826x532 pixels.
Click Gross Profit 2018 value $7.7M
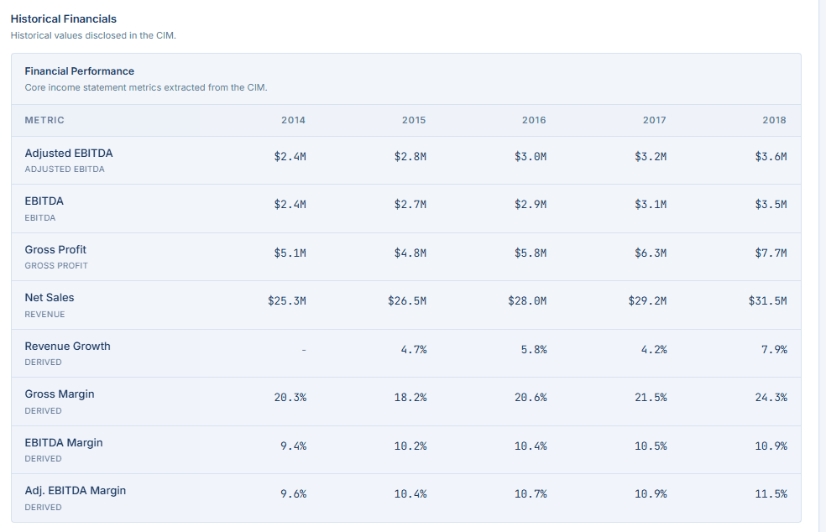[771, 253]
